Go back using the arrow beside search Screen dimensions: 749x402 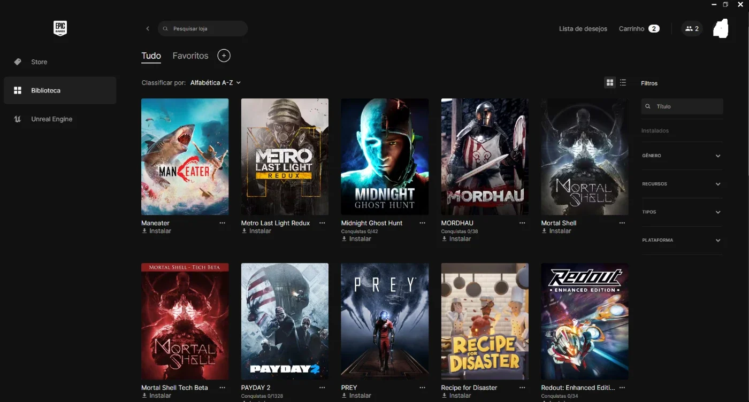(x=148, y=29)
